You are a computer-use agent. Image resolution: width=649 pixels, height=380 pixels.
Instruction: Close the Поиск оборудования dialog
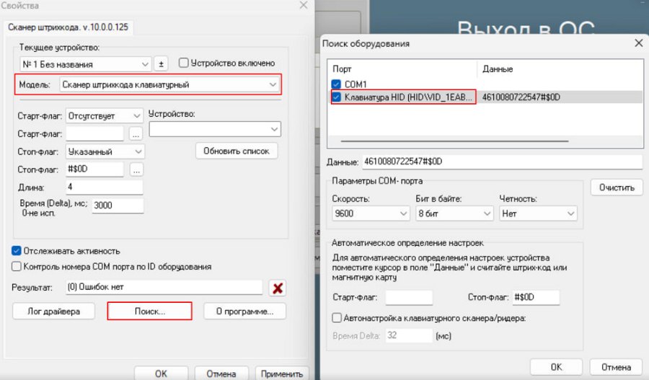pos(639,43)
